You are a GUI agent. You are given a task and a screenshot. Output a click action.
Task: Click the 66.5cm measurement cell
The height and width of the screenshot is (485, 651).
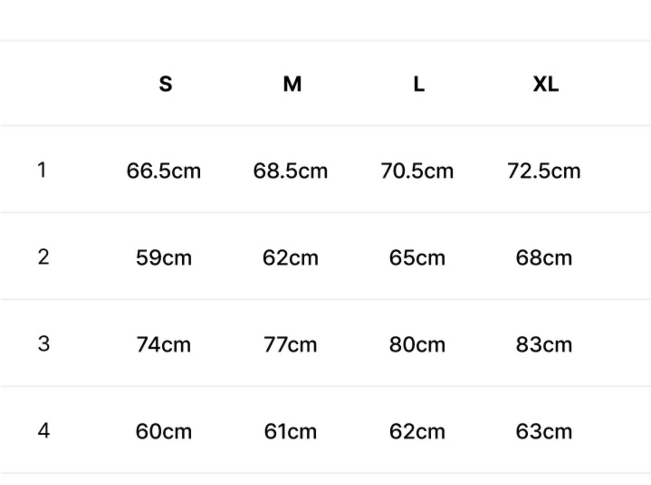(163, 171)
